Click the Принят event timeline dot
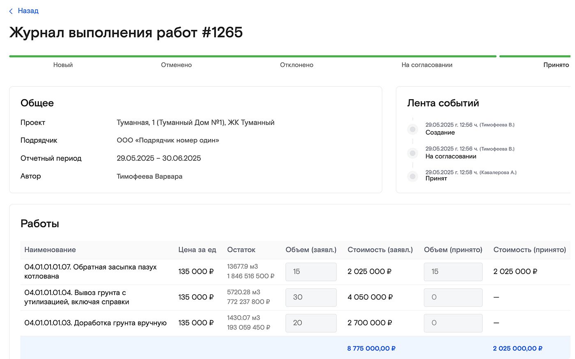The height and width of the screenshot is (359, 575). [x=413, y=177]
